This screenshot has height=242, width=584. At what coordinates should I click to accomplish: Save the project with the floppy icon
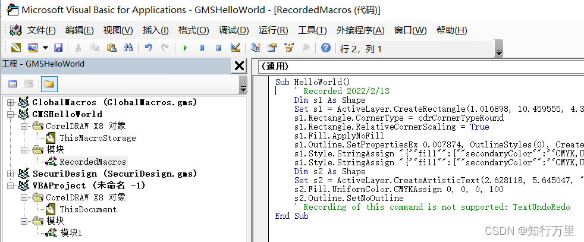click(58, 48)
